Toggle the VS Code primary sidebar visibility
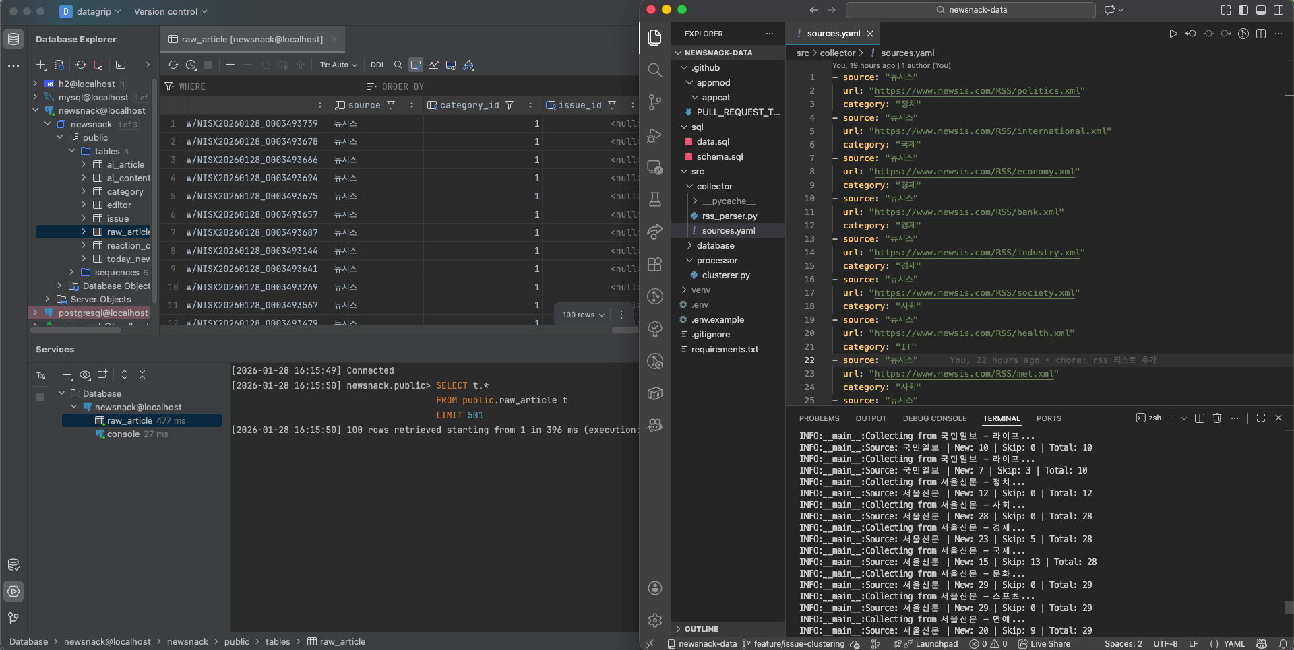Image resolution: width=1294 pixels, height=650 pixels. click(x=1243, y=10)
